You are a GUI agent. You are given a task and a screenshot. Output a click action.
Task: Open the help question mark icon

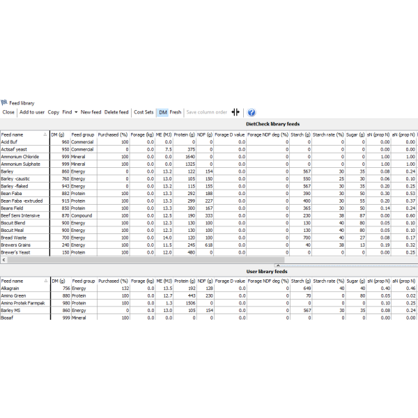(x=251, y=112)
